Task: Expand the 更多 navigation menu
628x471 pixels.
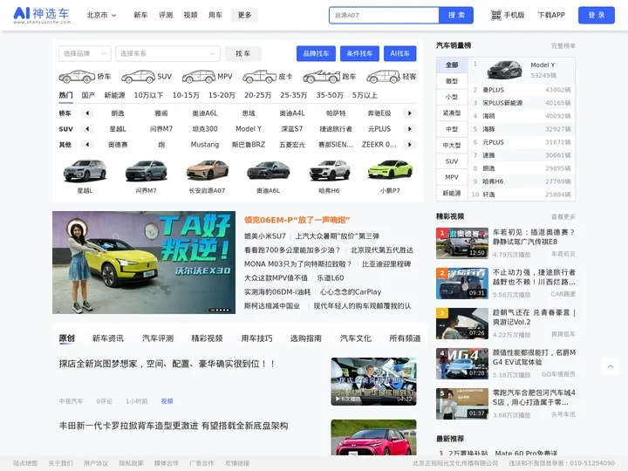Action: click(244, 15)
